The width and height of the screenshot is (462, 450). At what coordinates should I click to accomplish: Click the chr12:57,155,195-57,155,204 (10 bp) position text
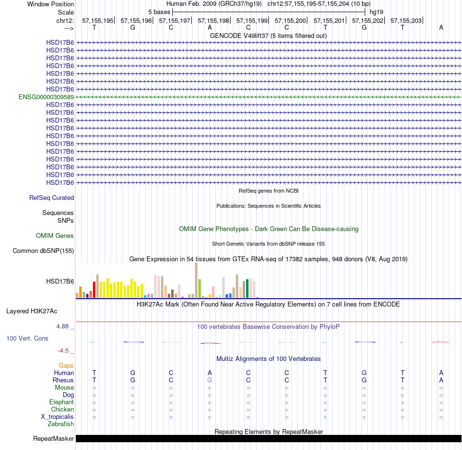319,4
